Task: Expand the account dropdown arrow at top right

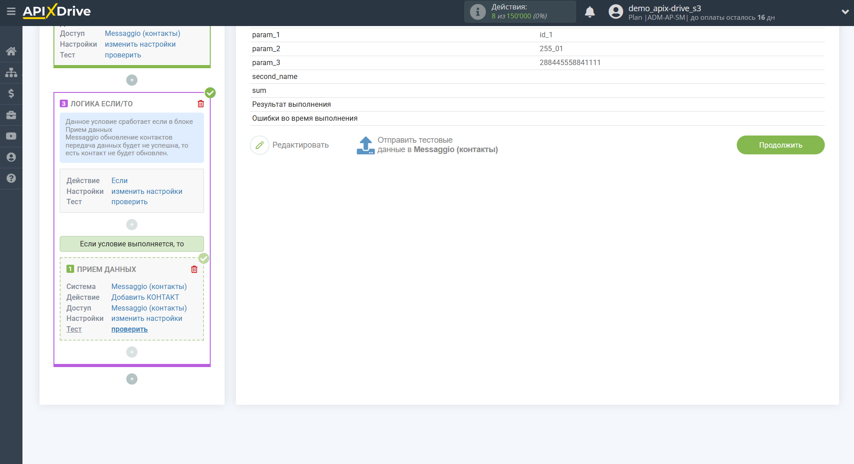Action: (845, 12)
